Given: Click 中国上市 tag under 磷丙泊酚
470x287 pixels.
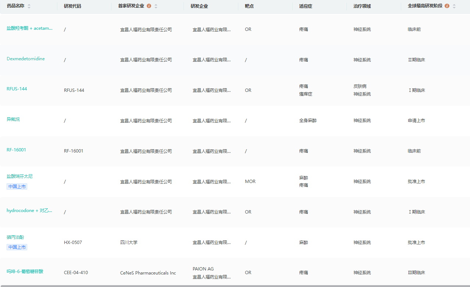Looking at the screenshot, I should (x=17, y=247).
